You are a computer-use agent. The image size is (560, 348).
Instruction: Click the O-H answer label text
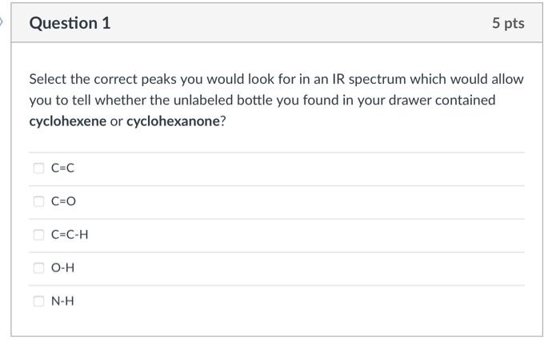[x=63, y=268]
